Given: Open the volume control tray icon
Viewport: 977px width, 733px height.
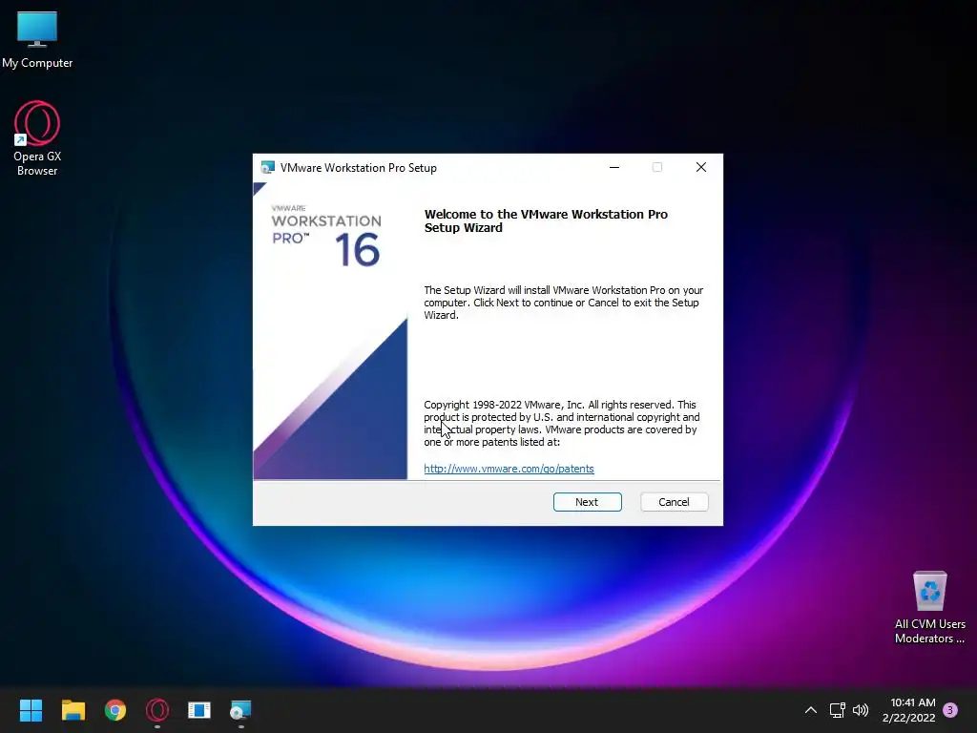Looking at the screenshot, I should (861, 710).
